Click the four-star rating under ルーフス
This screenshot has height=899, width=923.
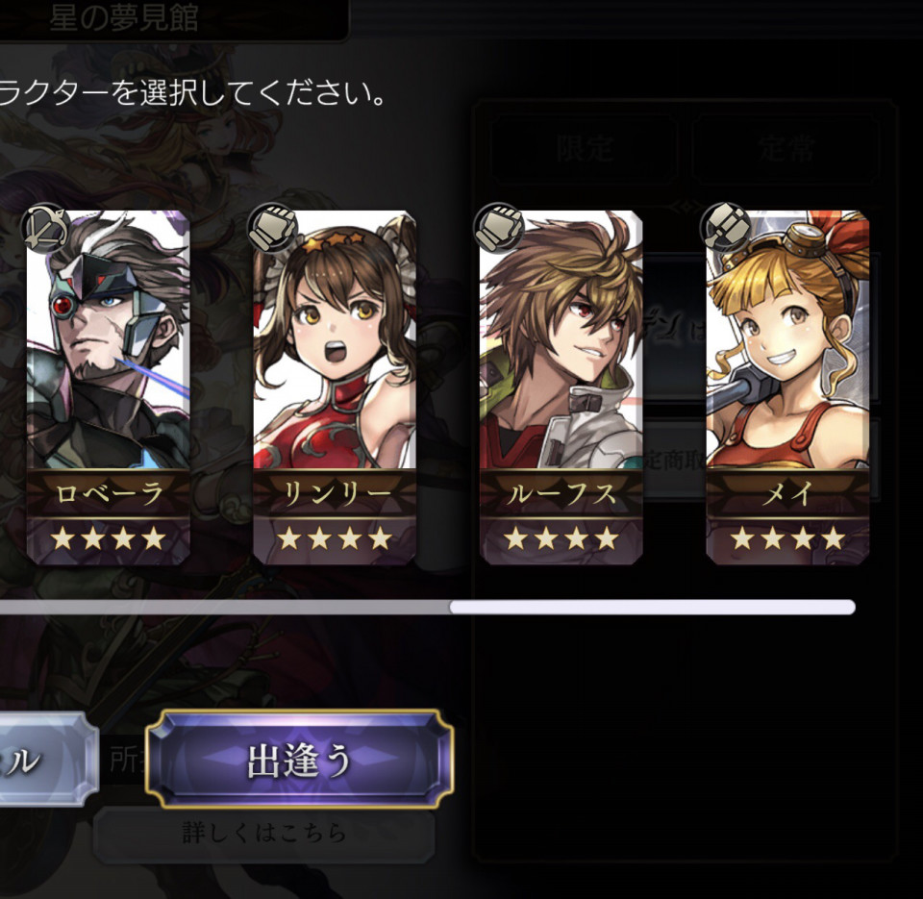coord(561,538)
